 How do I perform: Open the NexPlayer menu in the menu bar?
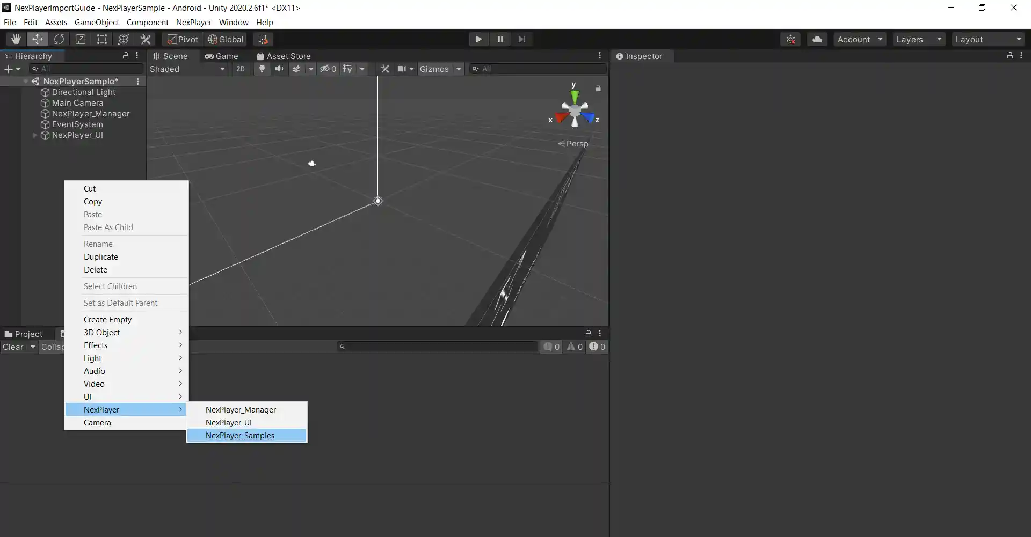[193, 22]
